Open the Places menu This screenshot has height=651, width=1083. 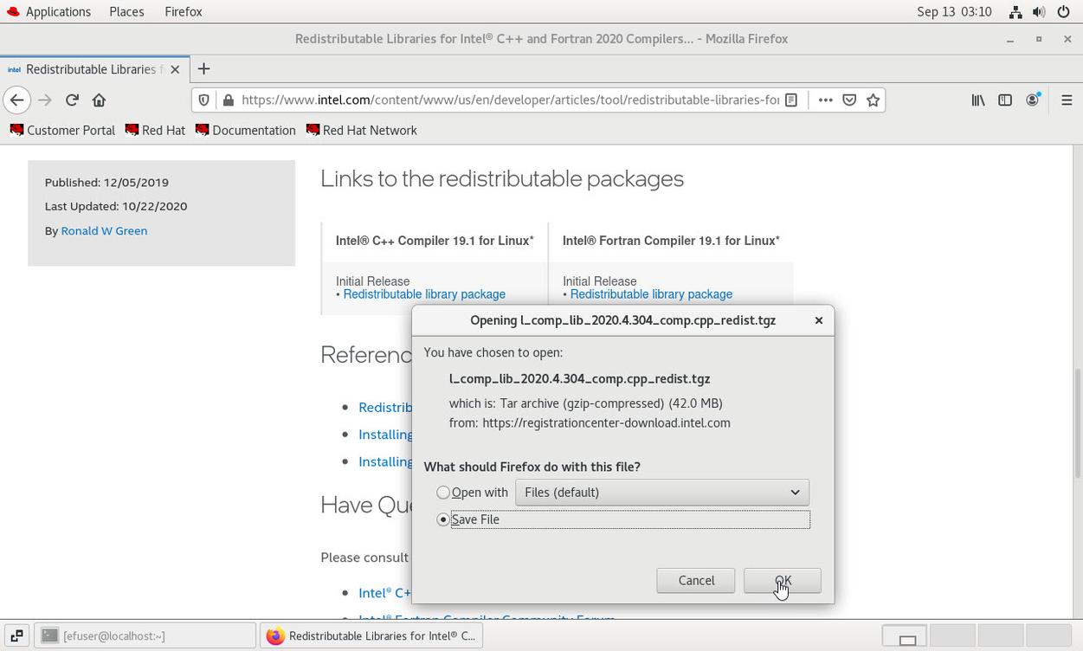(126, 12)
